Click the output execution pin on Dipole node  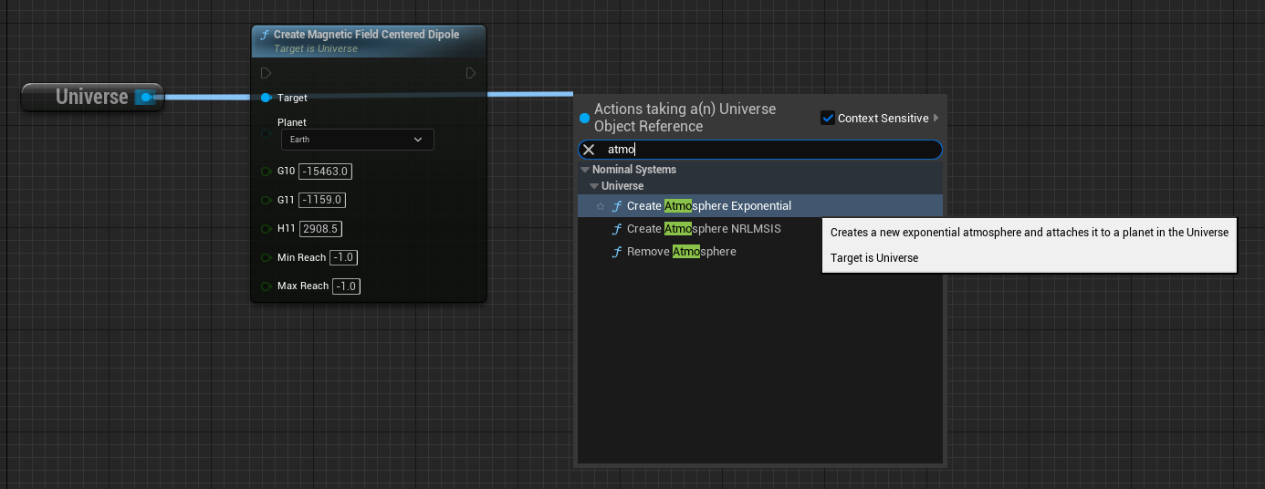coord(470,73)
